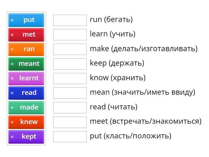This screenshot has height=157, width=209.
Task: Click the answer box beside "run (бегать)"
Action: click(69, 20)
